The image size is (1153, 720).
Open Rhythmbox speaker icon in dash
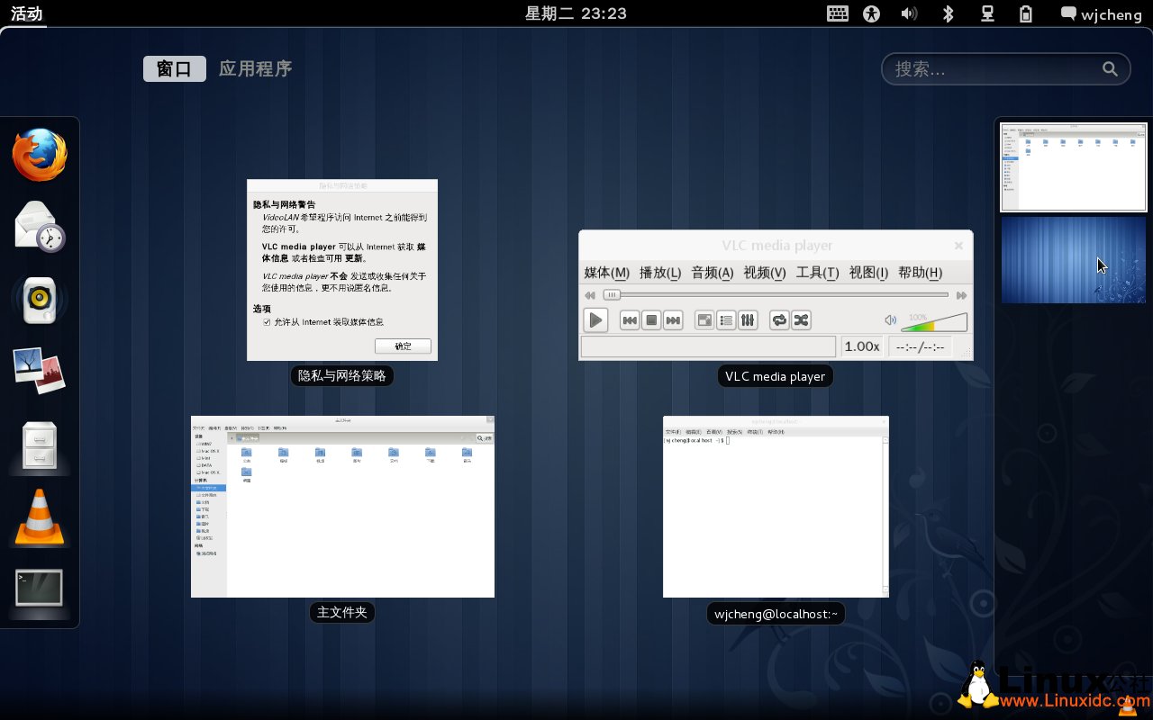[x=40, y=300]
